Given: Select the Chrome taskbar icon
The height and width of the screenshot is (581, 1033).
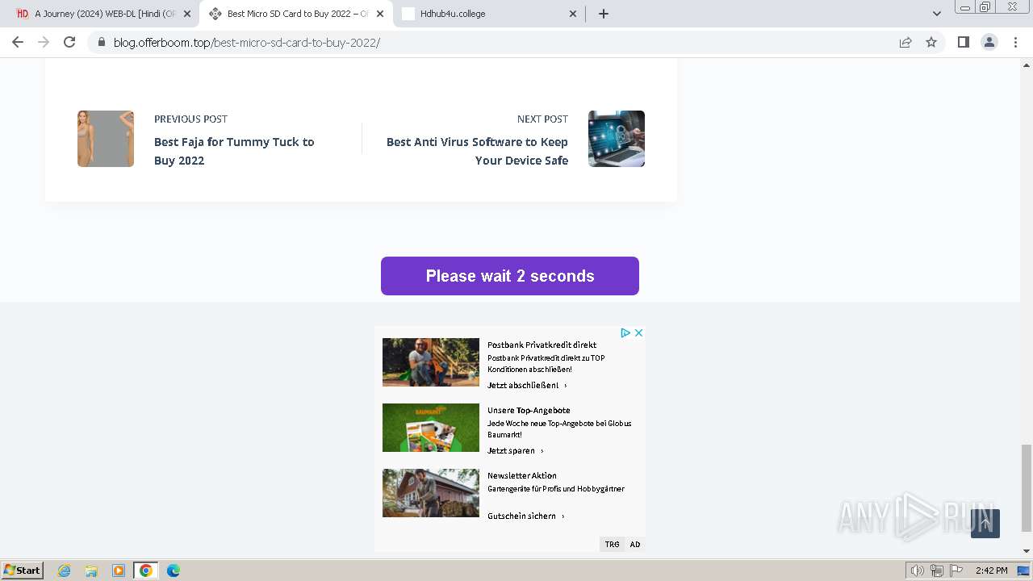Looking at the screenshot, I should (x=146, y=571).
